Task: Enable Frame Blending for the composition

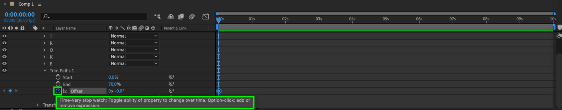Action: pyautogui.click(x=181, y=17)
